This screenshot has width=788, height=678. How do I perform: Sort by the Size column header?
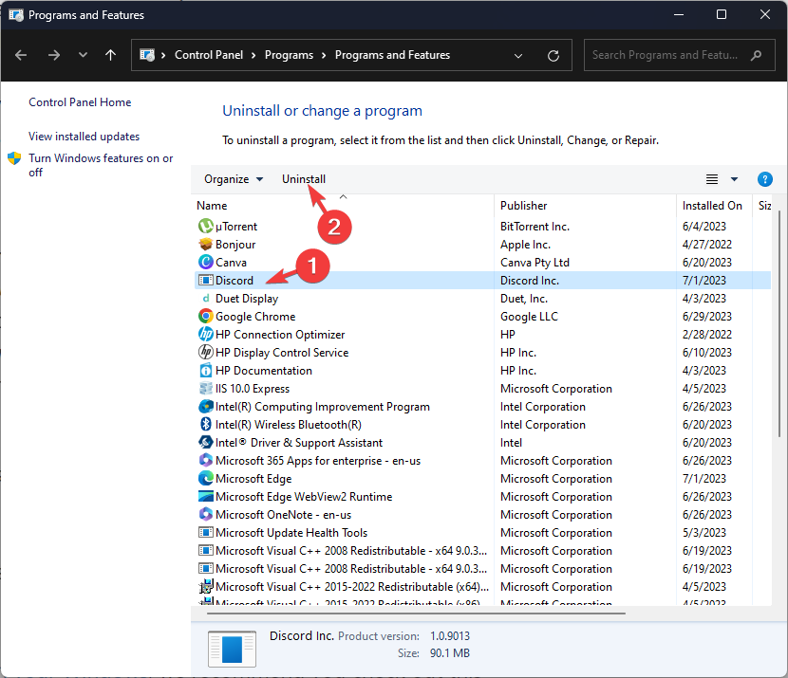click(x=764, y=206)
